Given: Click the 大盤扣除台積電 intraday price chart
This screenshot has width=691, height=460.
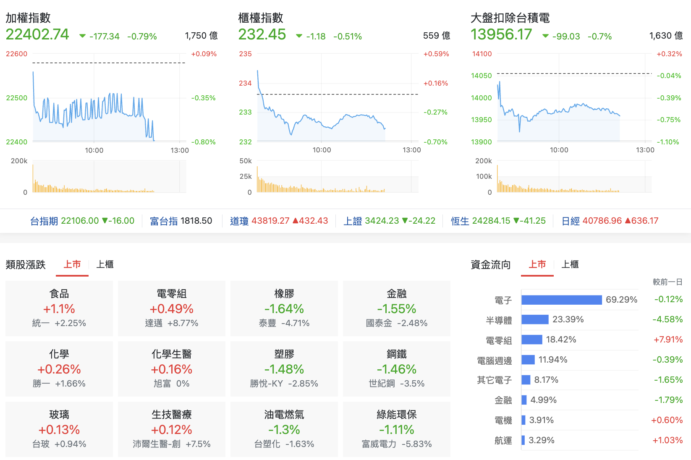Looking at the screenshot, I should click(574, 97).
